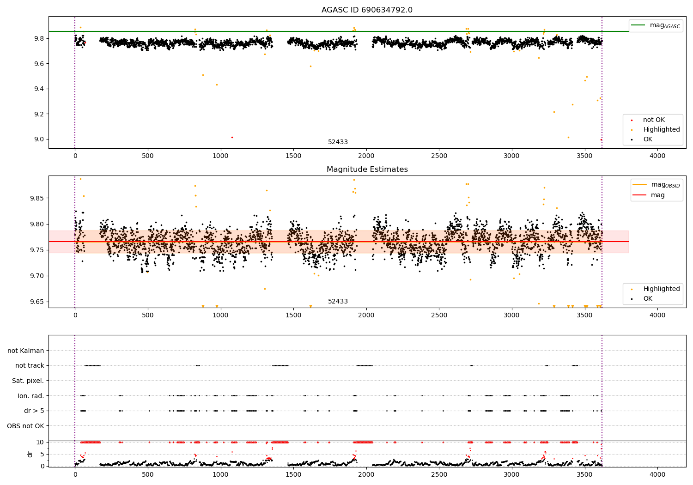Click the title 'AGASC ID 690634792.0'
Screen dimensions: 693x485
coord(367,10)
